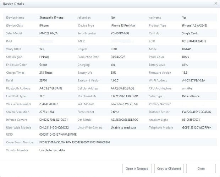Select Cellular Address A4:C3:37:ED:31:D8
Viewport: 220px width, 177px height.
122,88
